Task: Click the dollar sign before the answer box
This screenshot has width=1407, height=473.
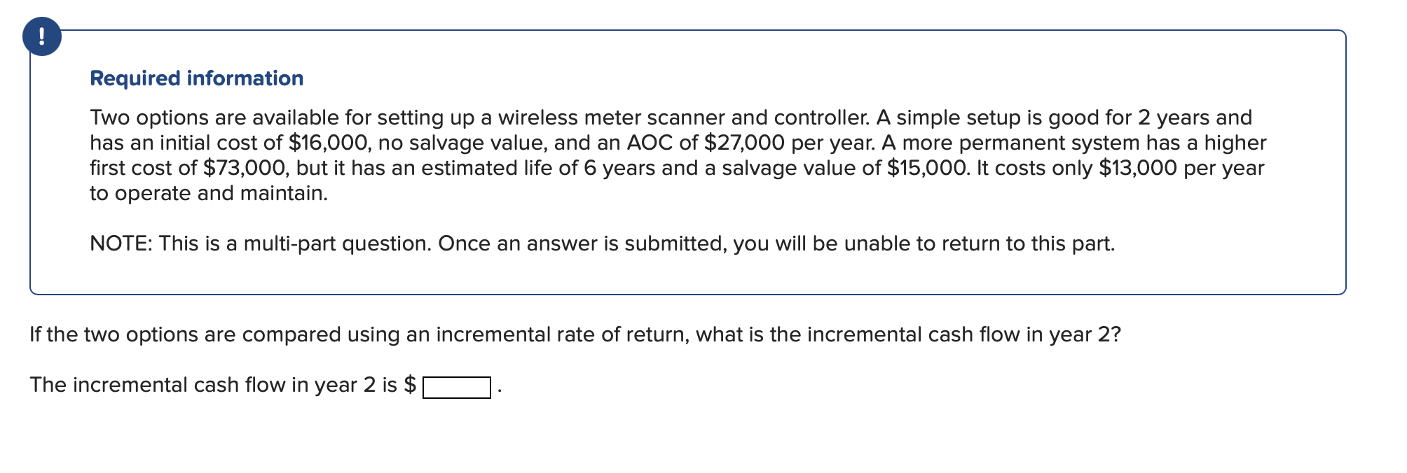Action: point(412,384)
